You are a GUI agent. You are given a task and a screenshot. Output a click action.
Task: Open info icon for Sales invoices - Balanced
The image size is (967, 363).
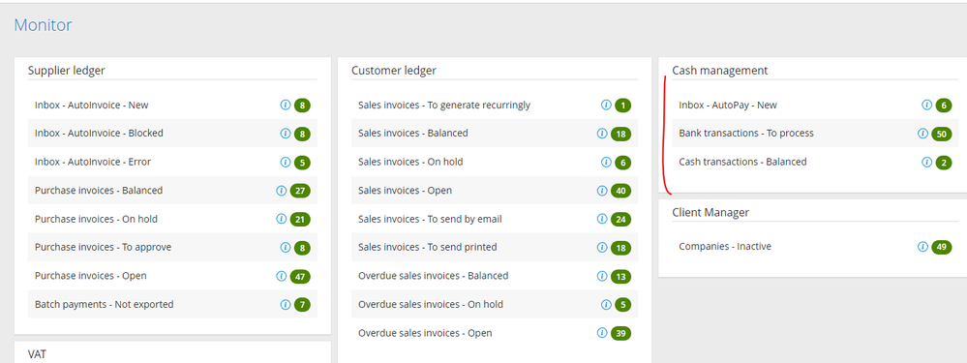pyautogui.click(x=602, y=134)
